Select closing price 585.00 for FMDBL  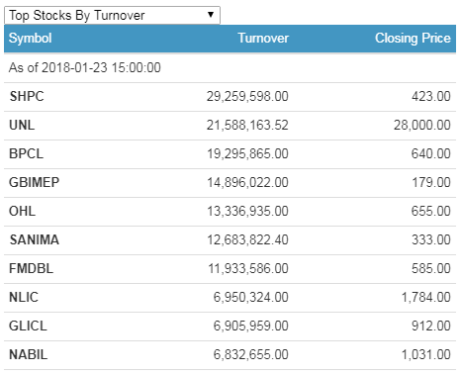click(x=431, y=268)
